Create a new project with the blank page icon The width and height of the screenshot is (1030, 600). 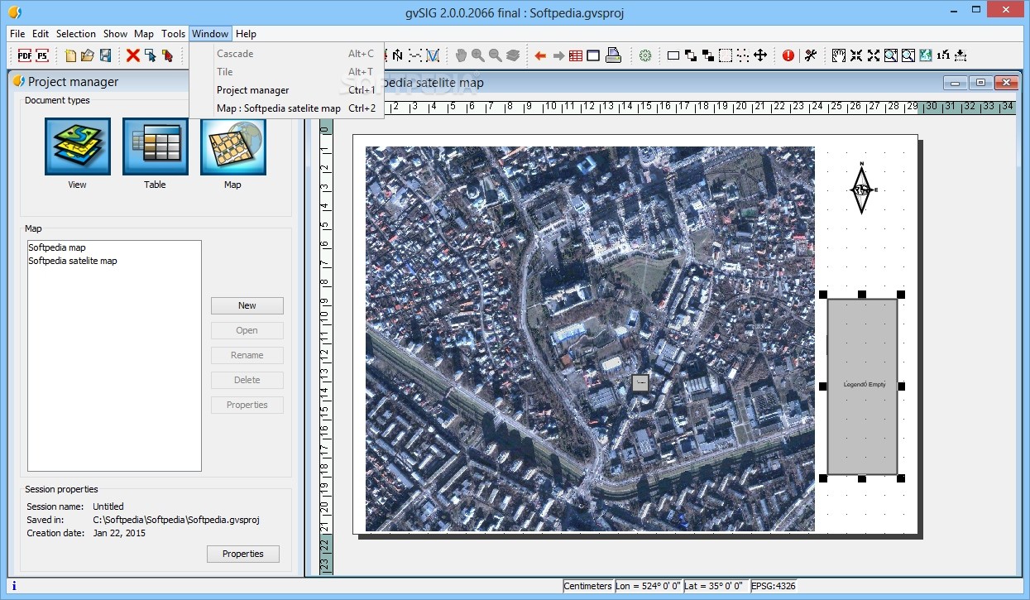tap(70, 55)
